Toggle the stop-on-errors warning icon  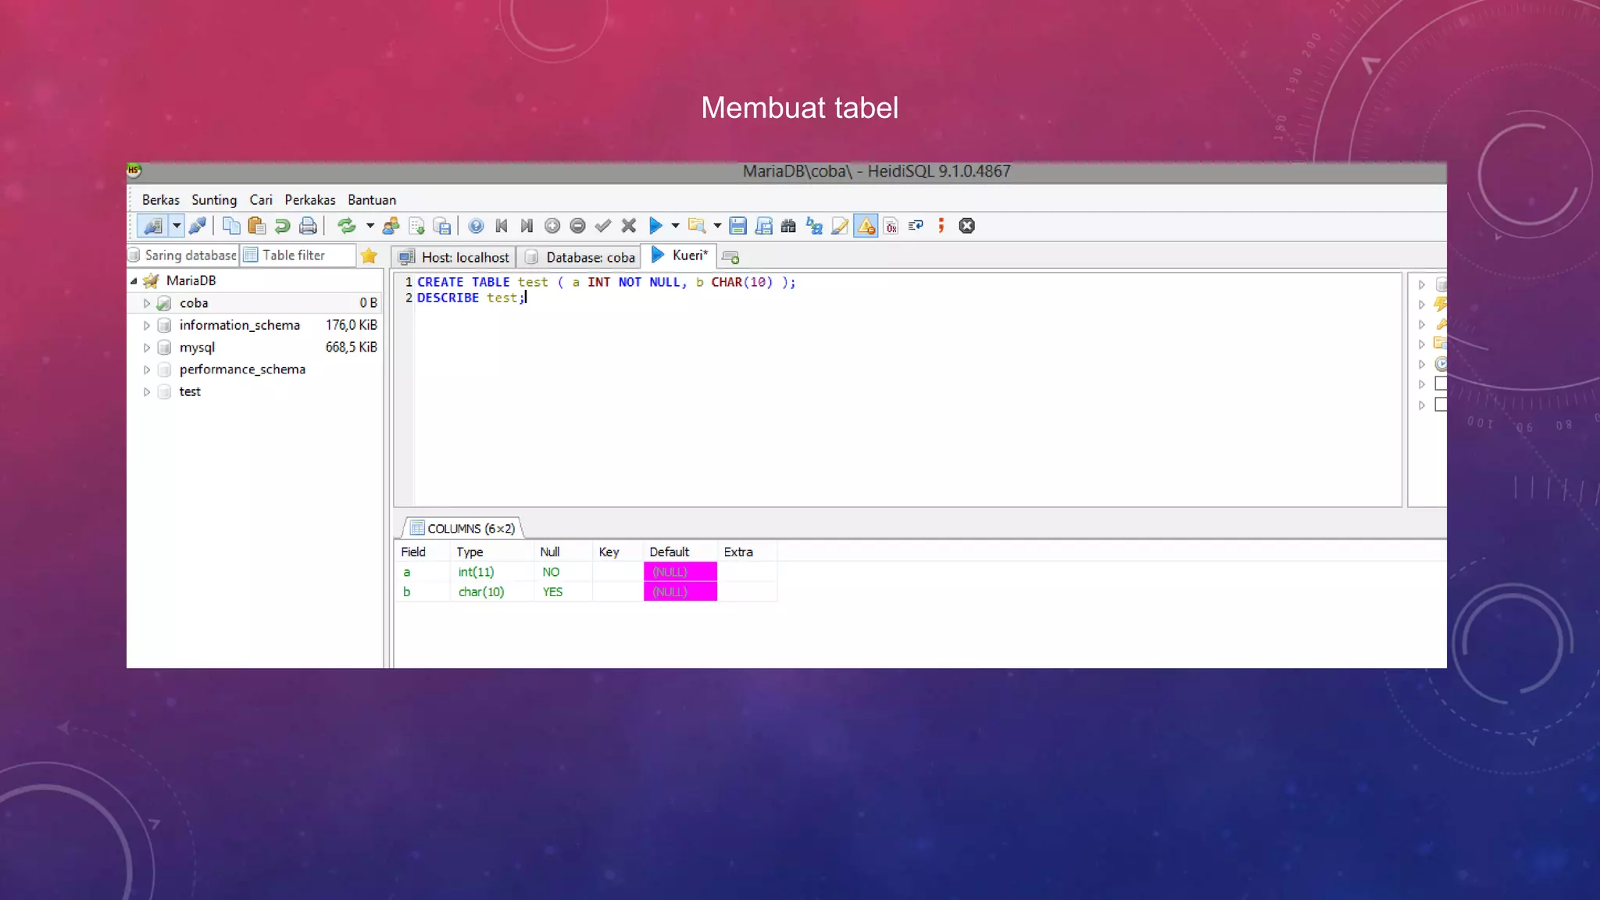tap(866, 226)
